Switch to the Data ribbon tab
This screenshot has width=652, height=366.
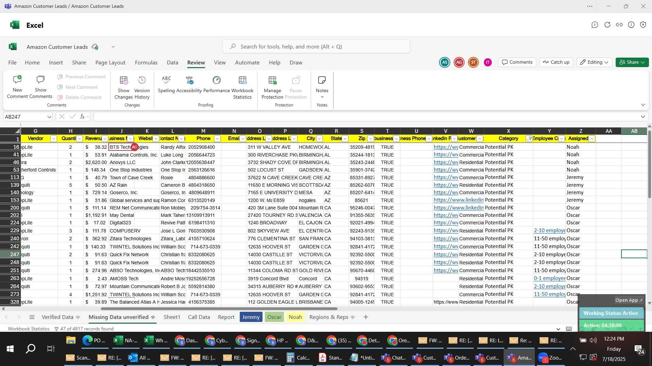(173, 63)
